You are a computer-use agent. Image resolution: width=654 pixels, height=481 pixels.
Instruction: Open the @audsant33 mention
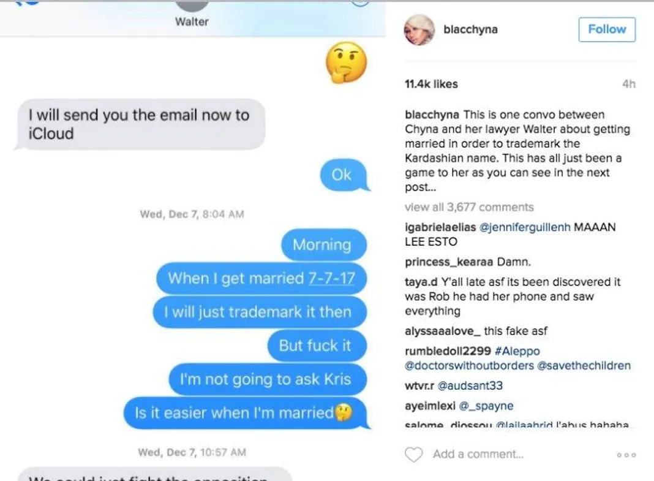click(x=470, y=385)
